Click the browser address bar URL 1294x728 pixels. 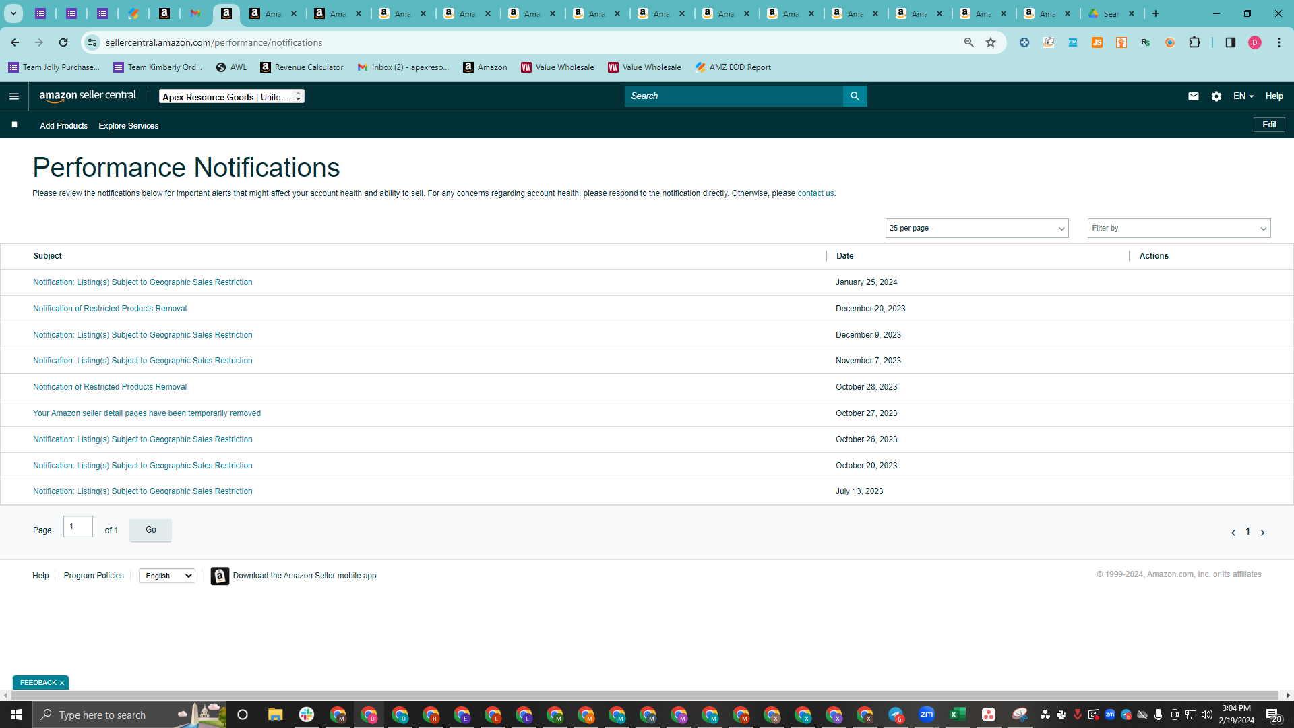214,42
